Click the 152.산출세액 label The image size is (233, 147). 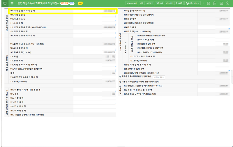click(x=17, y=98)
